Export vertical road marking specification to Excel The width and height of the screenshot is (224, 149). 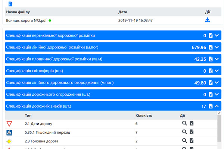tap(211, 36)
